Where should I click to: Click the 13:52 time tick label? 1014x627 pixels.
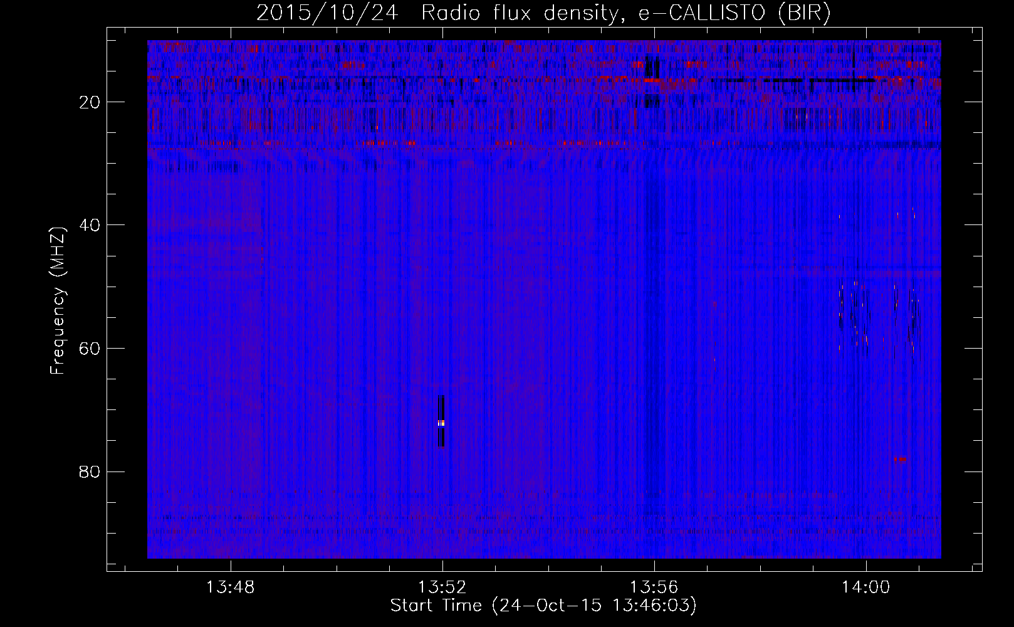pyautogui.click(x=442, y=587)
